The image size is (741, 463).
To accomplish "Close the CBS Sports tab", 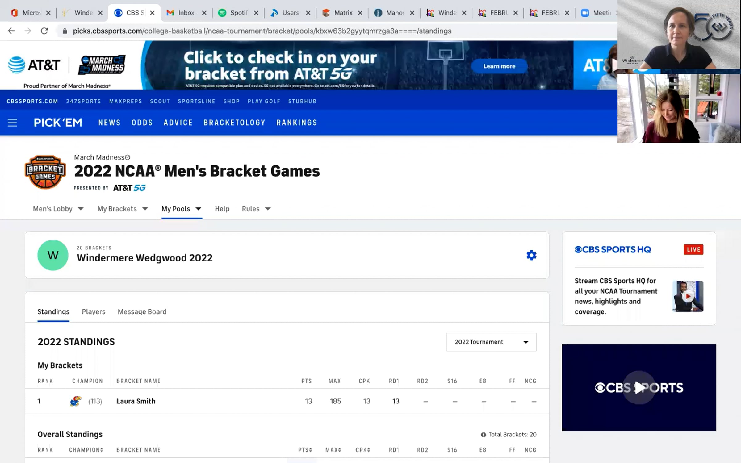I will (x=152, y=13).
